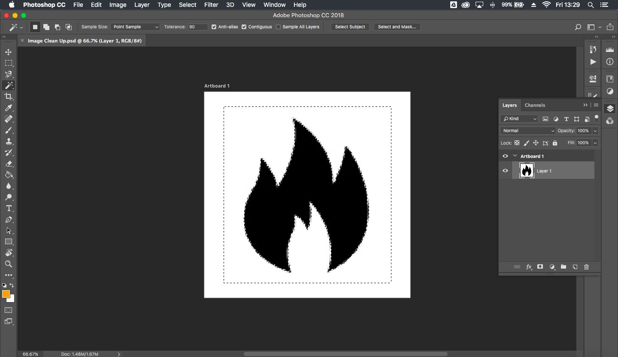Click the change screen mode button
The image size is (618, 357).
pos(8,321)
